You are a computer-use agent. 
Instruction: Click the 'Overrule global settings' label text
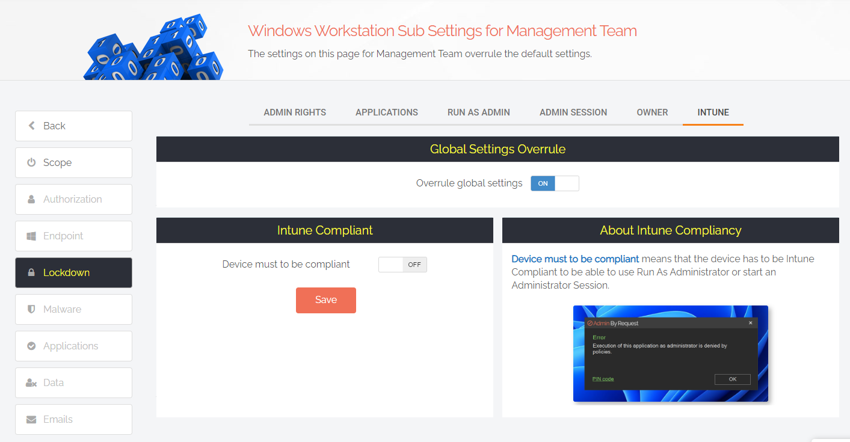coord(469,183)
